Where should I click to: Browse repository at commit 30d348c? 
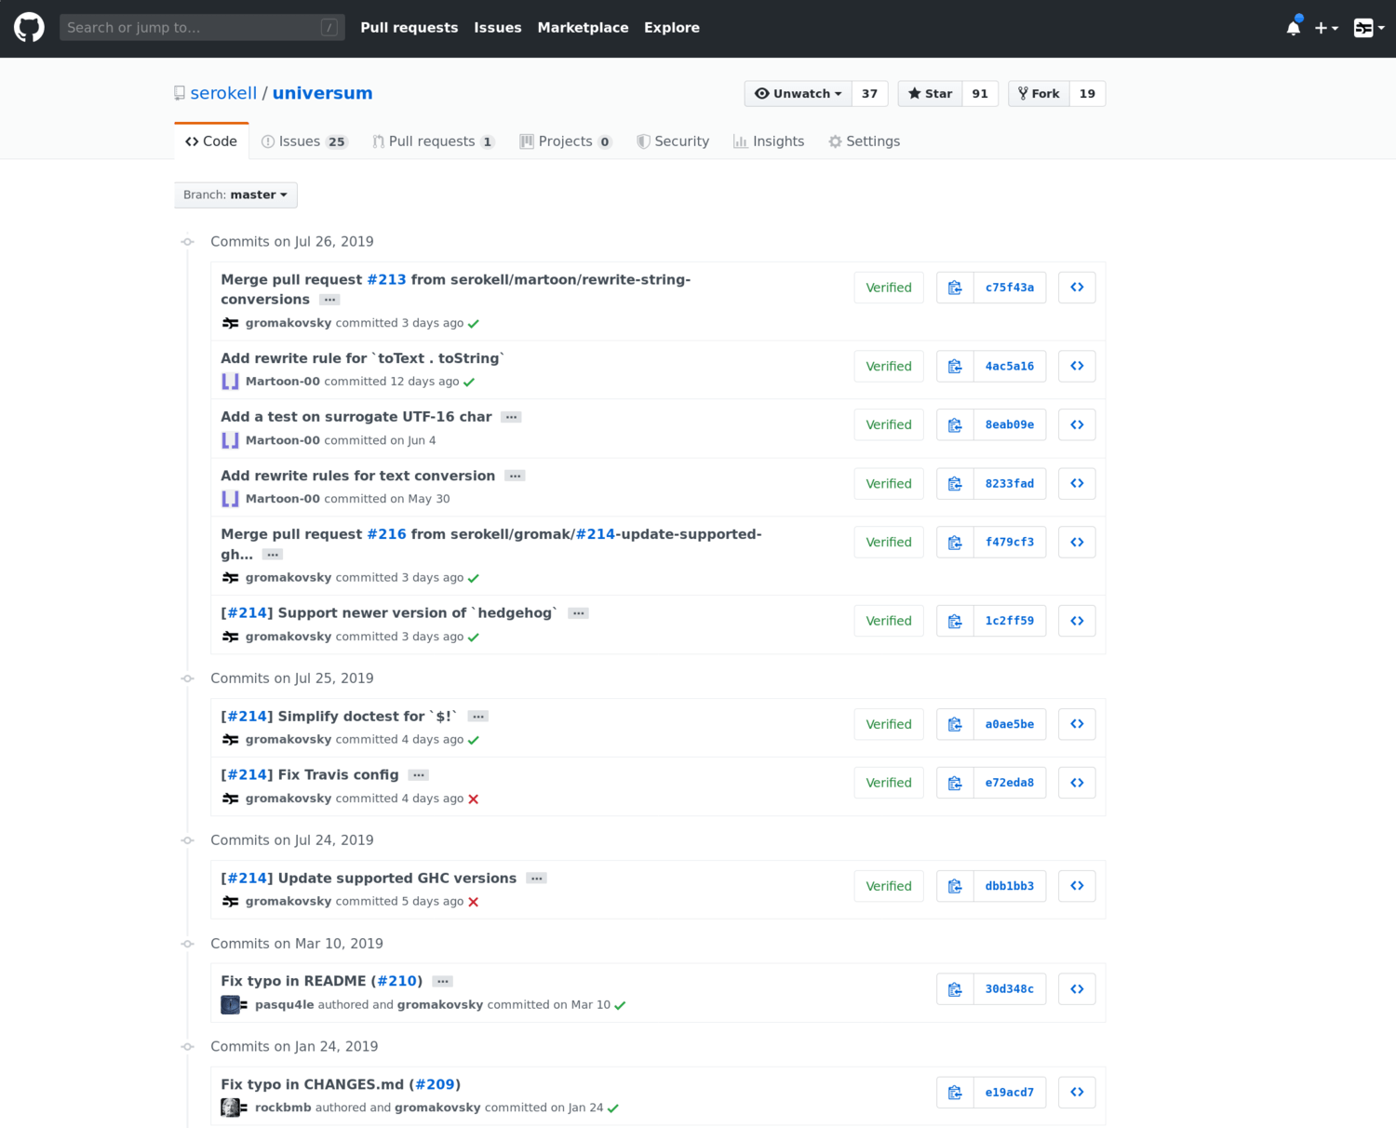[1077, 988]
